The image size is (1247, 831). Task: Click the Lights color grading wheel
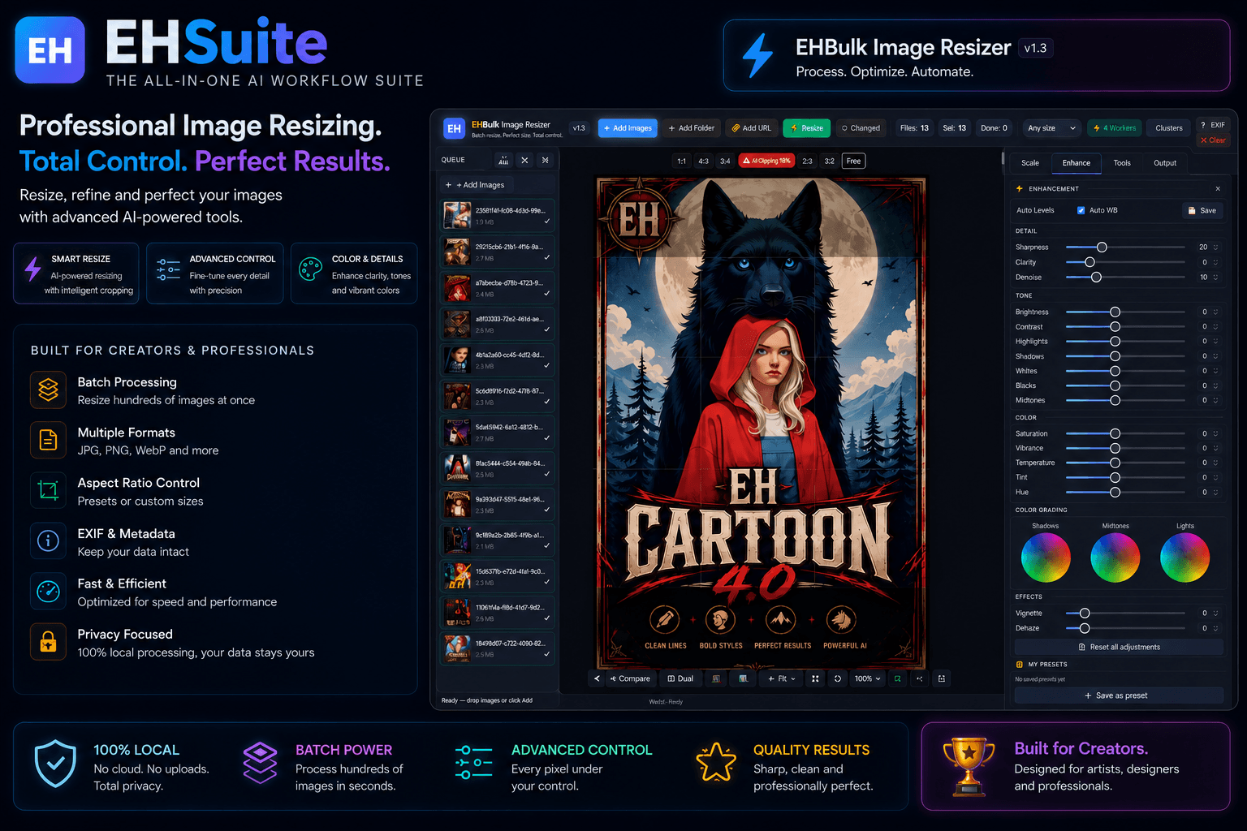(x=1184, y=558)
